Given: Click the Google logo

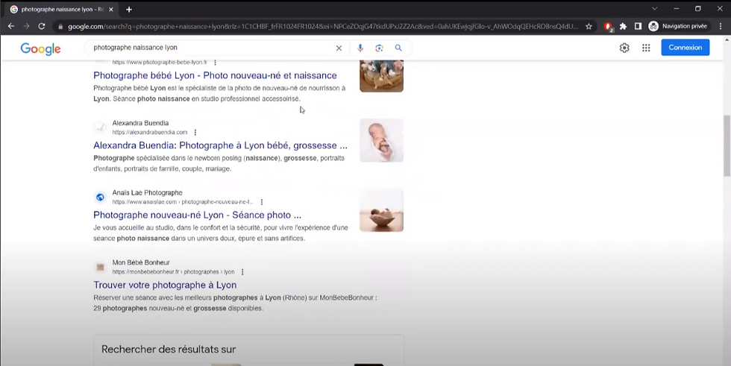Looking at the screenshot, I should 40,48.
